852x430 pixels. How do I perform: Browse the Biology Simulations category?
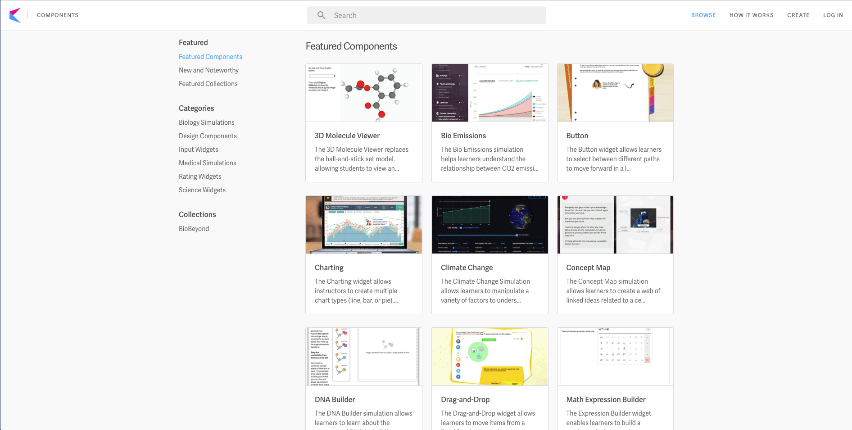click(x=206, y=122)
